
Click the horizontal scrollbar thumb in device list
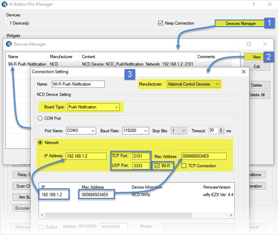118,215
